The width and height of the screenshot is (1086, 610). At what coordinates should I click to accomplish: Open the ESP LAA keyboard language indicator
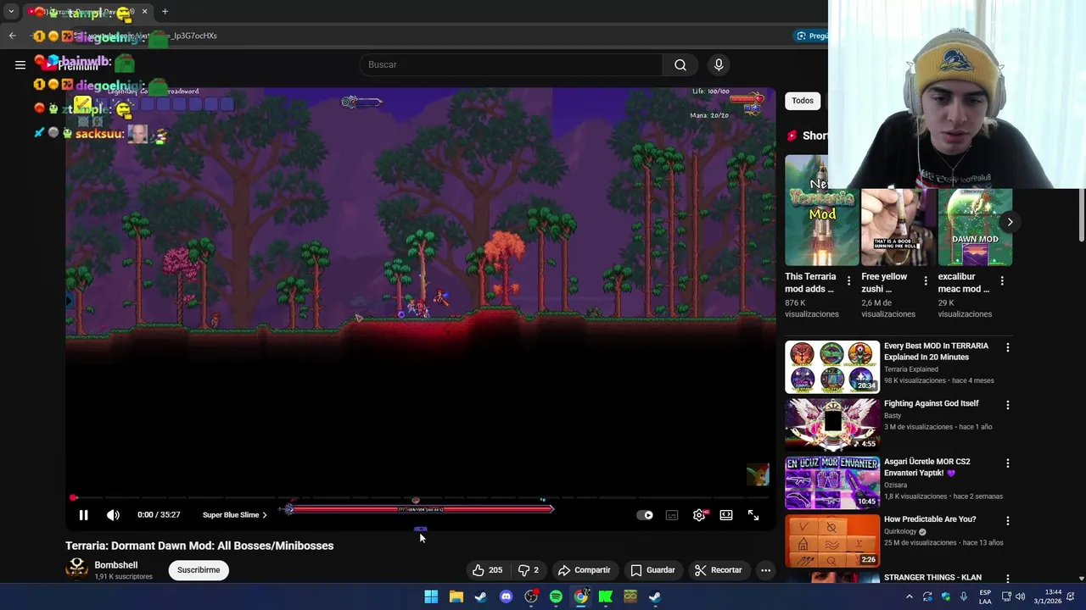click(985, 596)
